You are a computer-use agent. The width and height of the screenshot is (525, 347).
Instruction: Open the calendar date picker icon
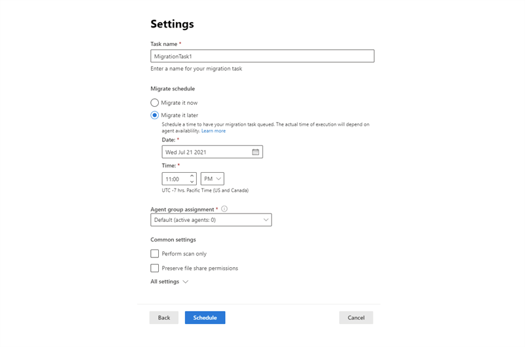(x=255, y=152)
